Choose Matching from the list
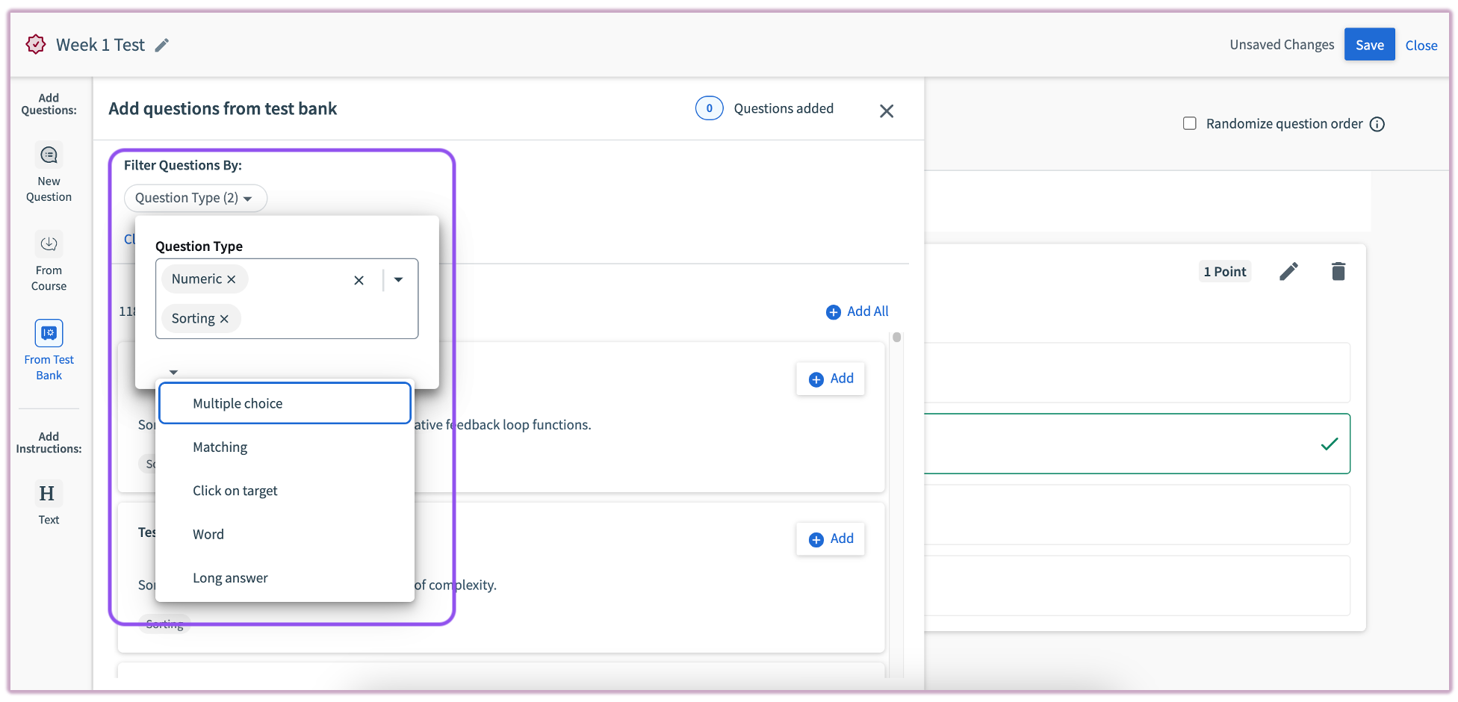This screenshot has height=702, width=1458. pos(220,447)
